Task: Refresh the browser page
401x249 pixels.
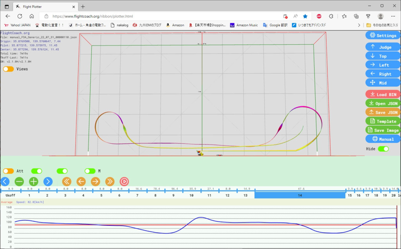Action: 20,16
